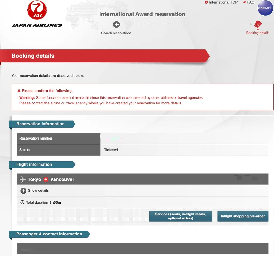Open the FAQ link
274x256 pixels.
point(250,2)
